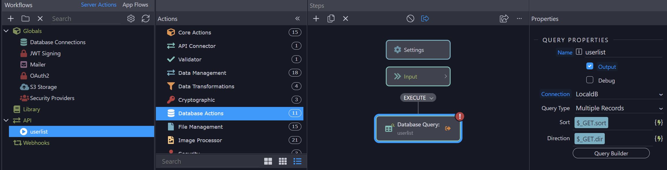667x170 pixels.
Task: Open Cryptographic actions category
Action: point(230,100)
